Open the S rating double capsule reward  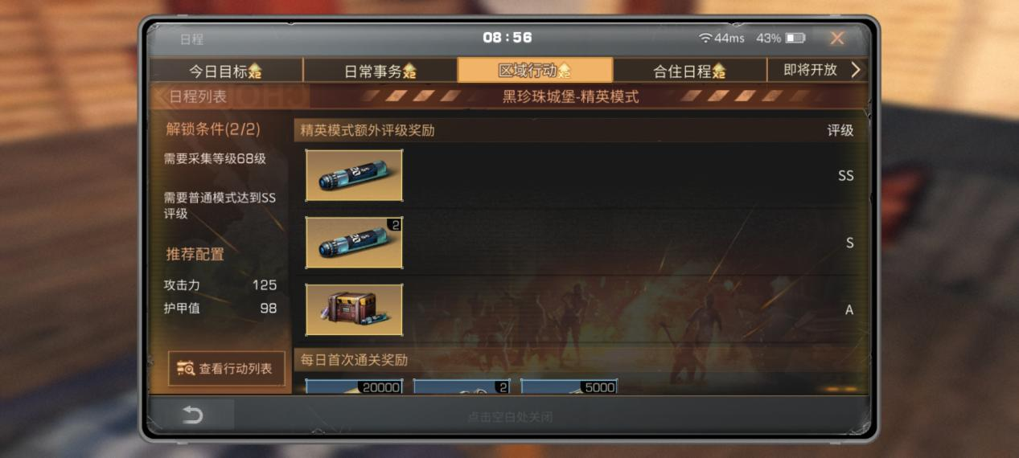pyautogui.click(x=354, y=243)
